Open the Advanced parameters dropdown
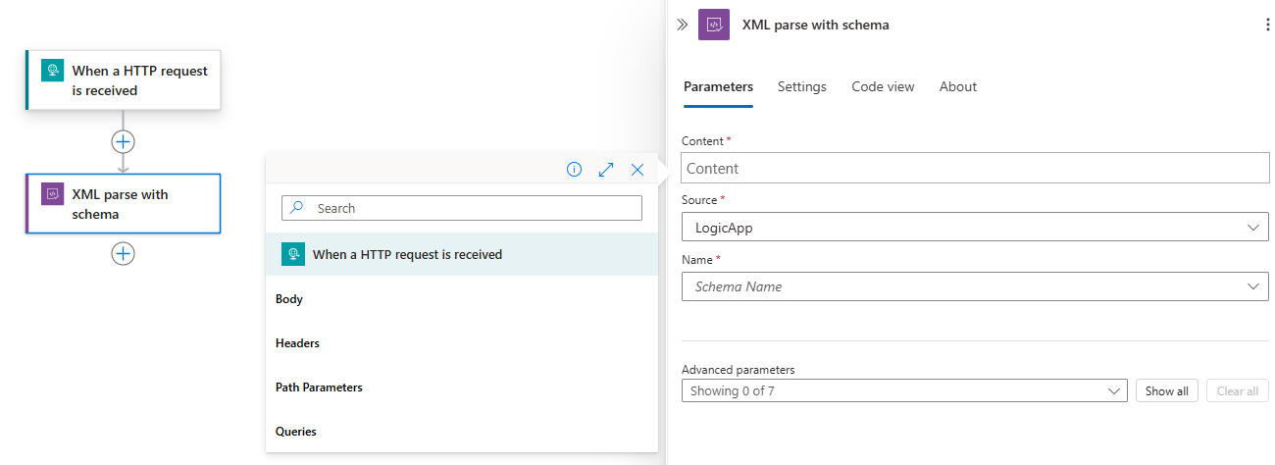 point(903,390)
